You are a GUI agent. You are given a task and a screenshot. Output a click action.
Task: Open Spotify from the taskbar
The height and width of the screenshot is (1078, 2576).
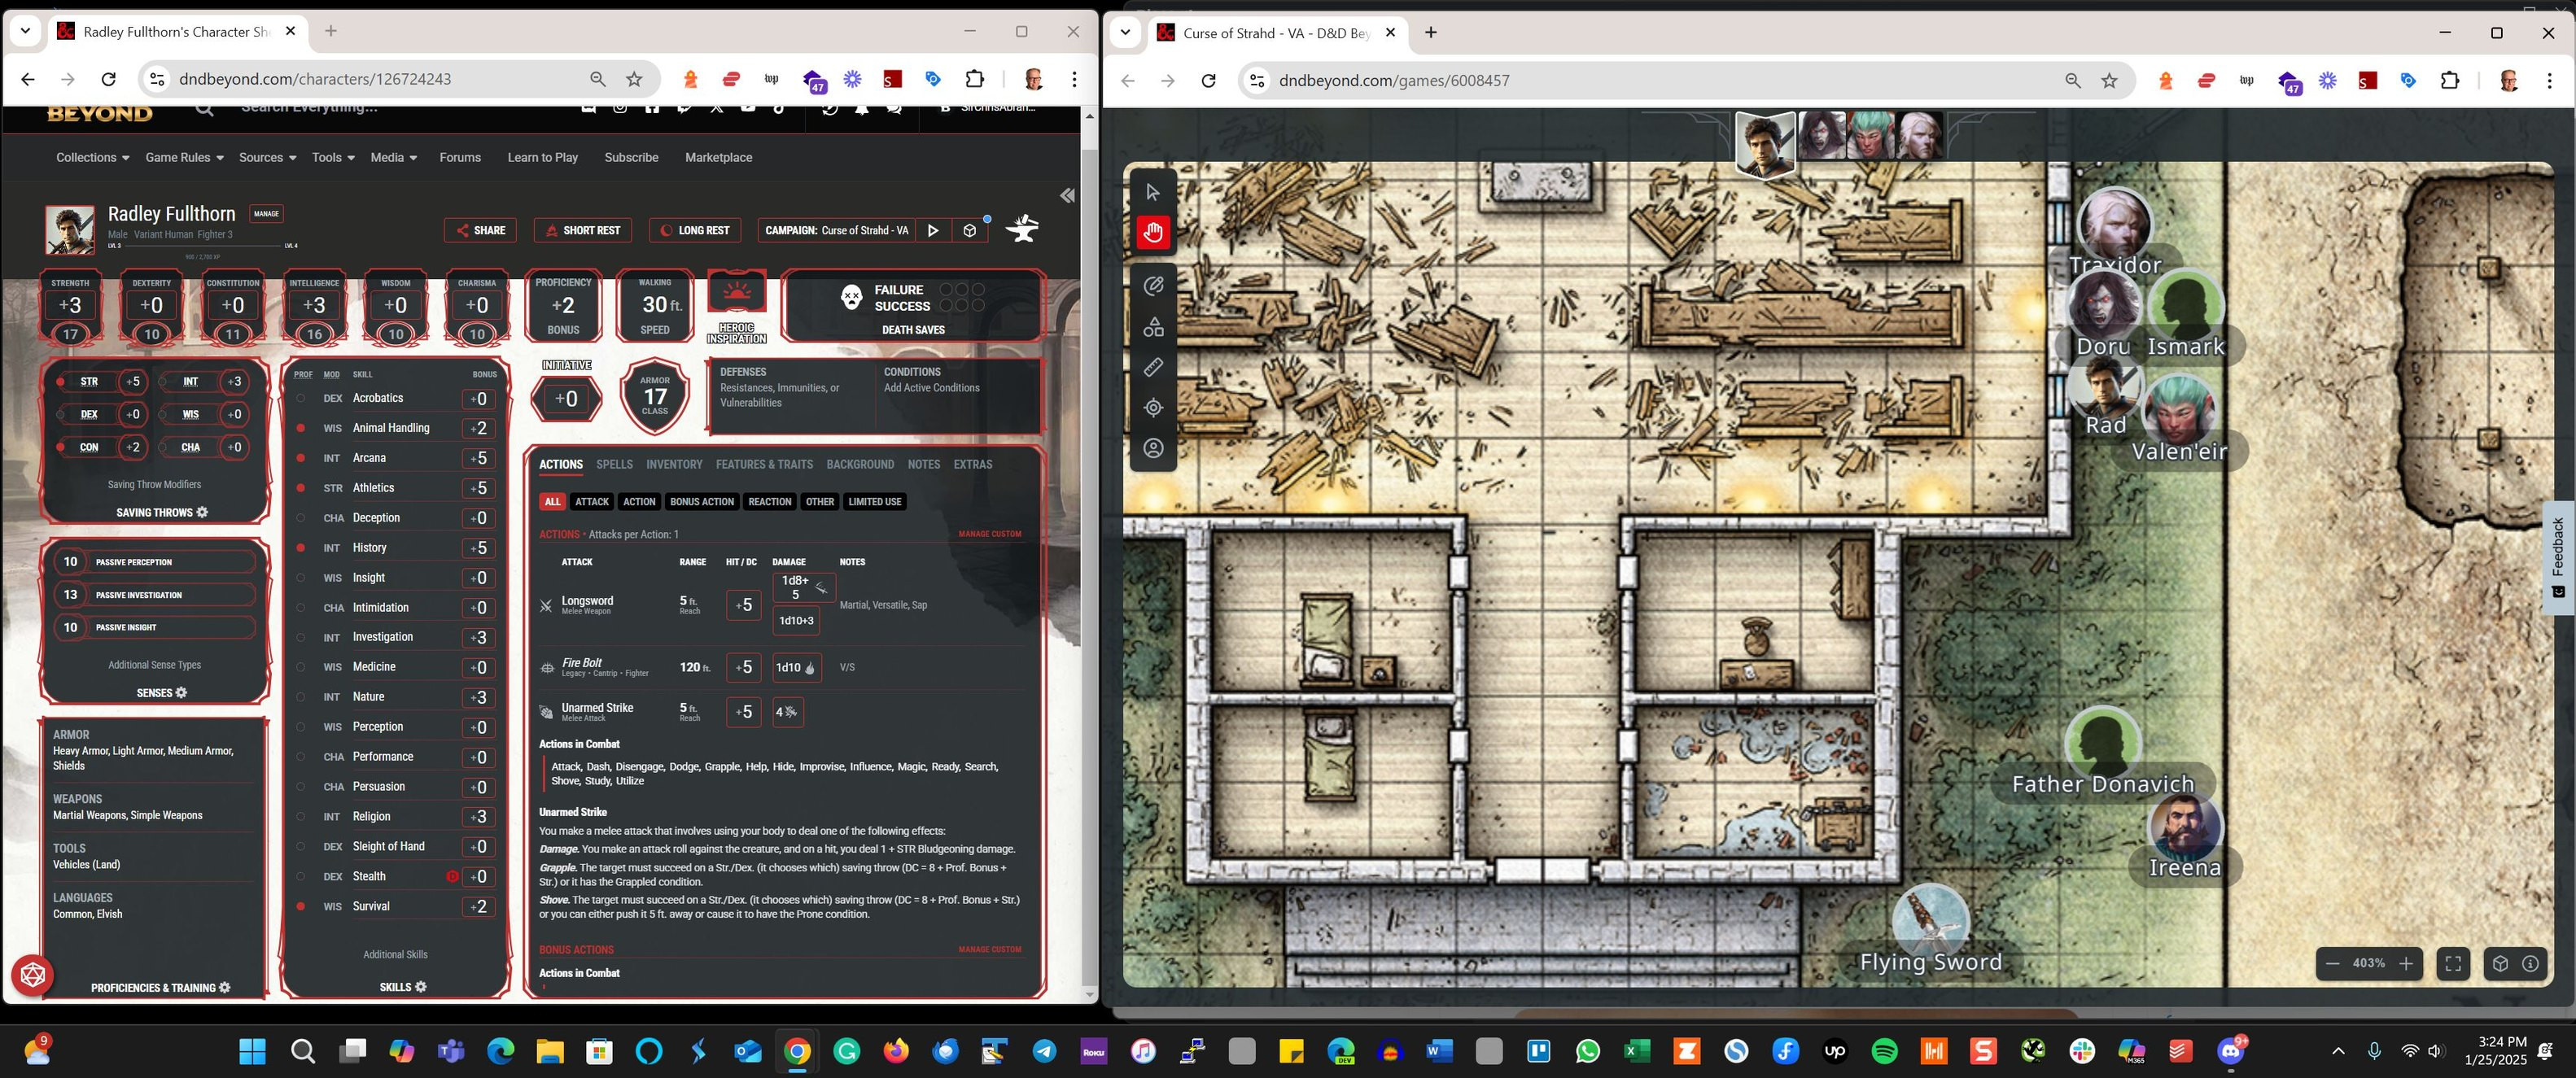pos(1884,1051)
